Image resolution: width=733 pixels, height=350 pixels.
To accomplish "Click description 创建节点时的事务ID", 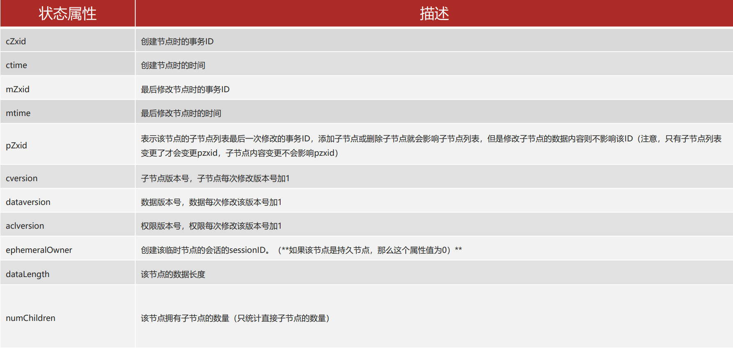I will pos(177,41).
